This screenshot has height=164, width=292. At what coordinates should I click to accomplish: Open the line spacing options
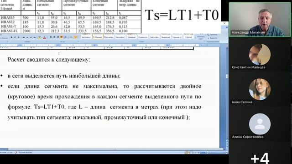click(65, 37)
